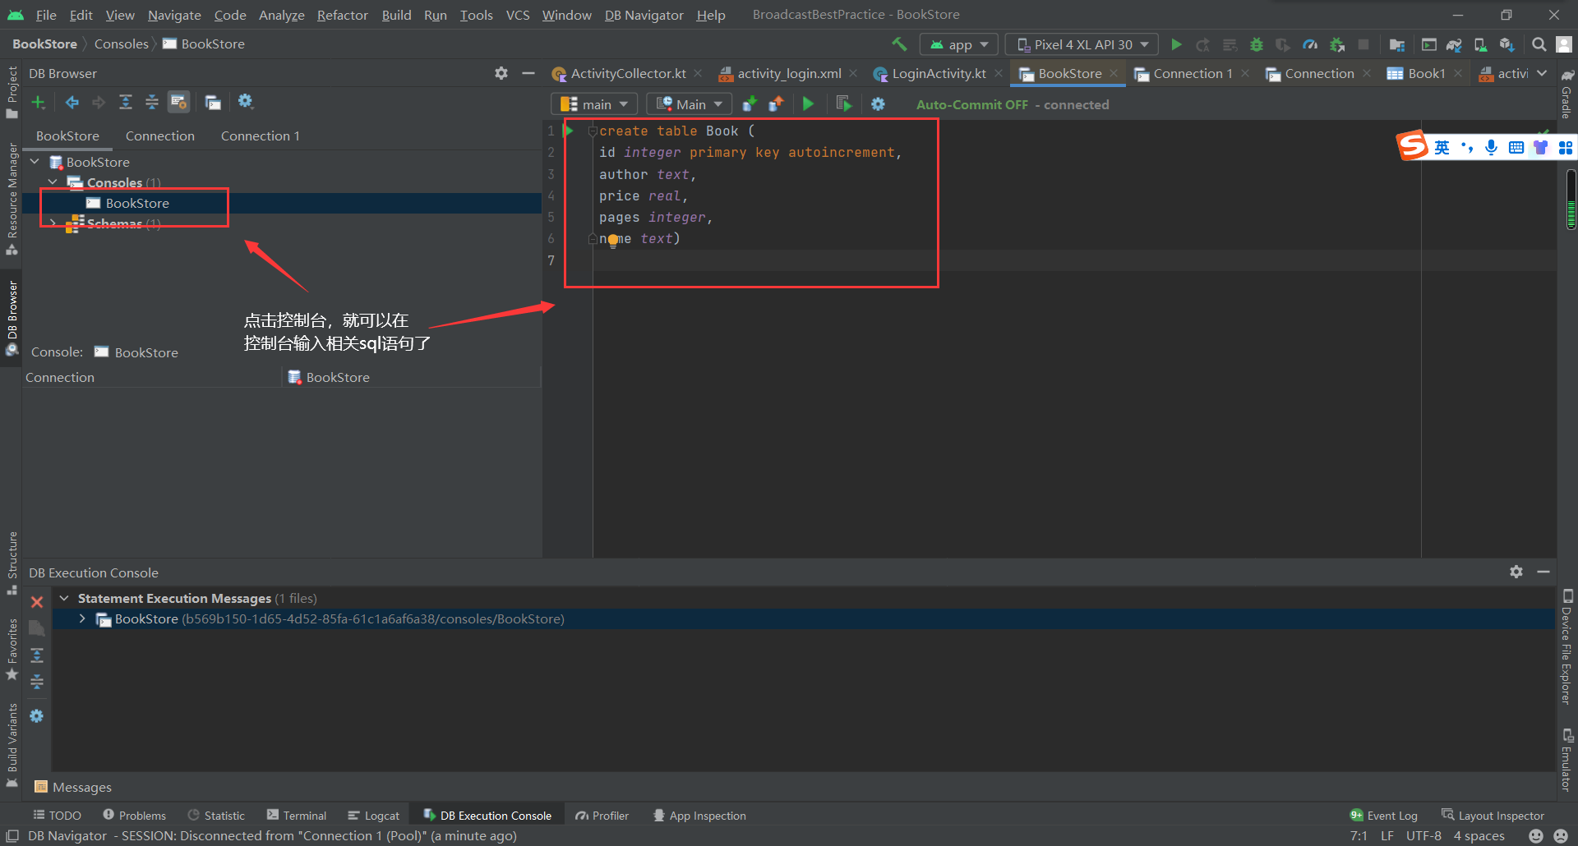
Task: Open Problems tool window
Action: pos(134,816)
